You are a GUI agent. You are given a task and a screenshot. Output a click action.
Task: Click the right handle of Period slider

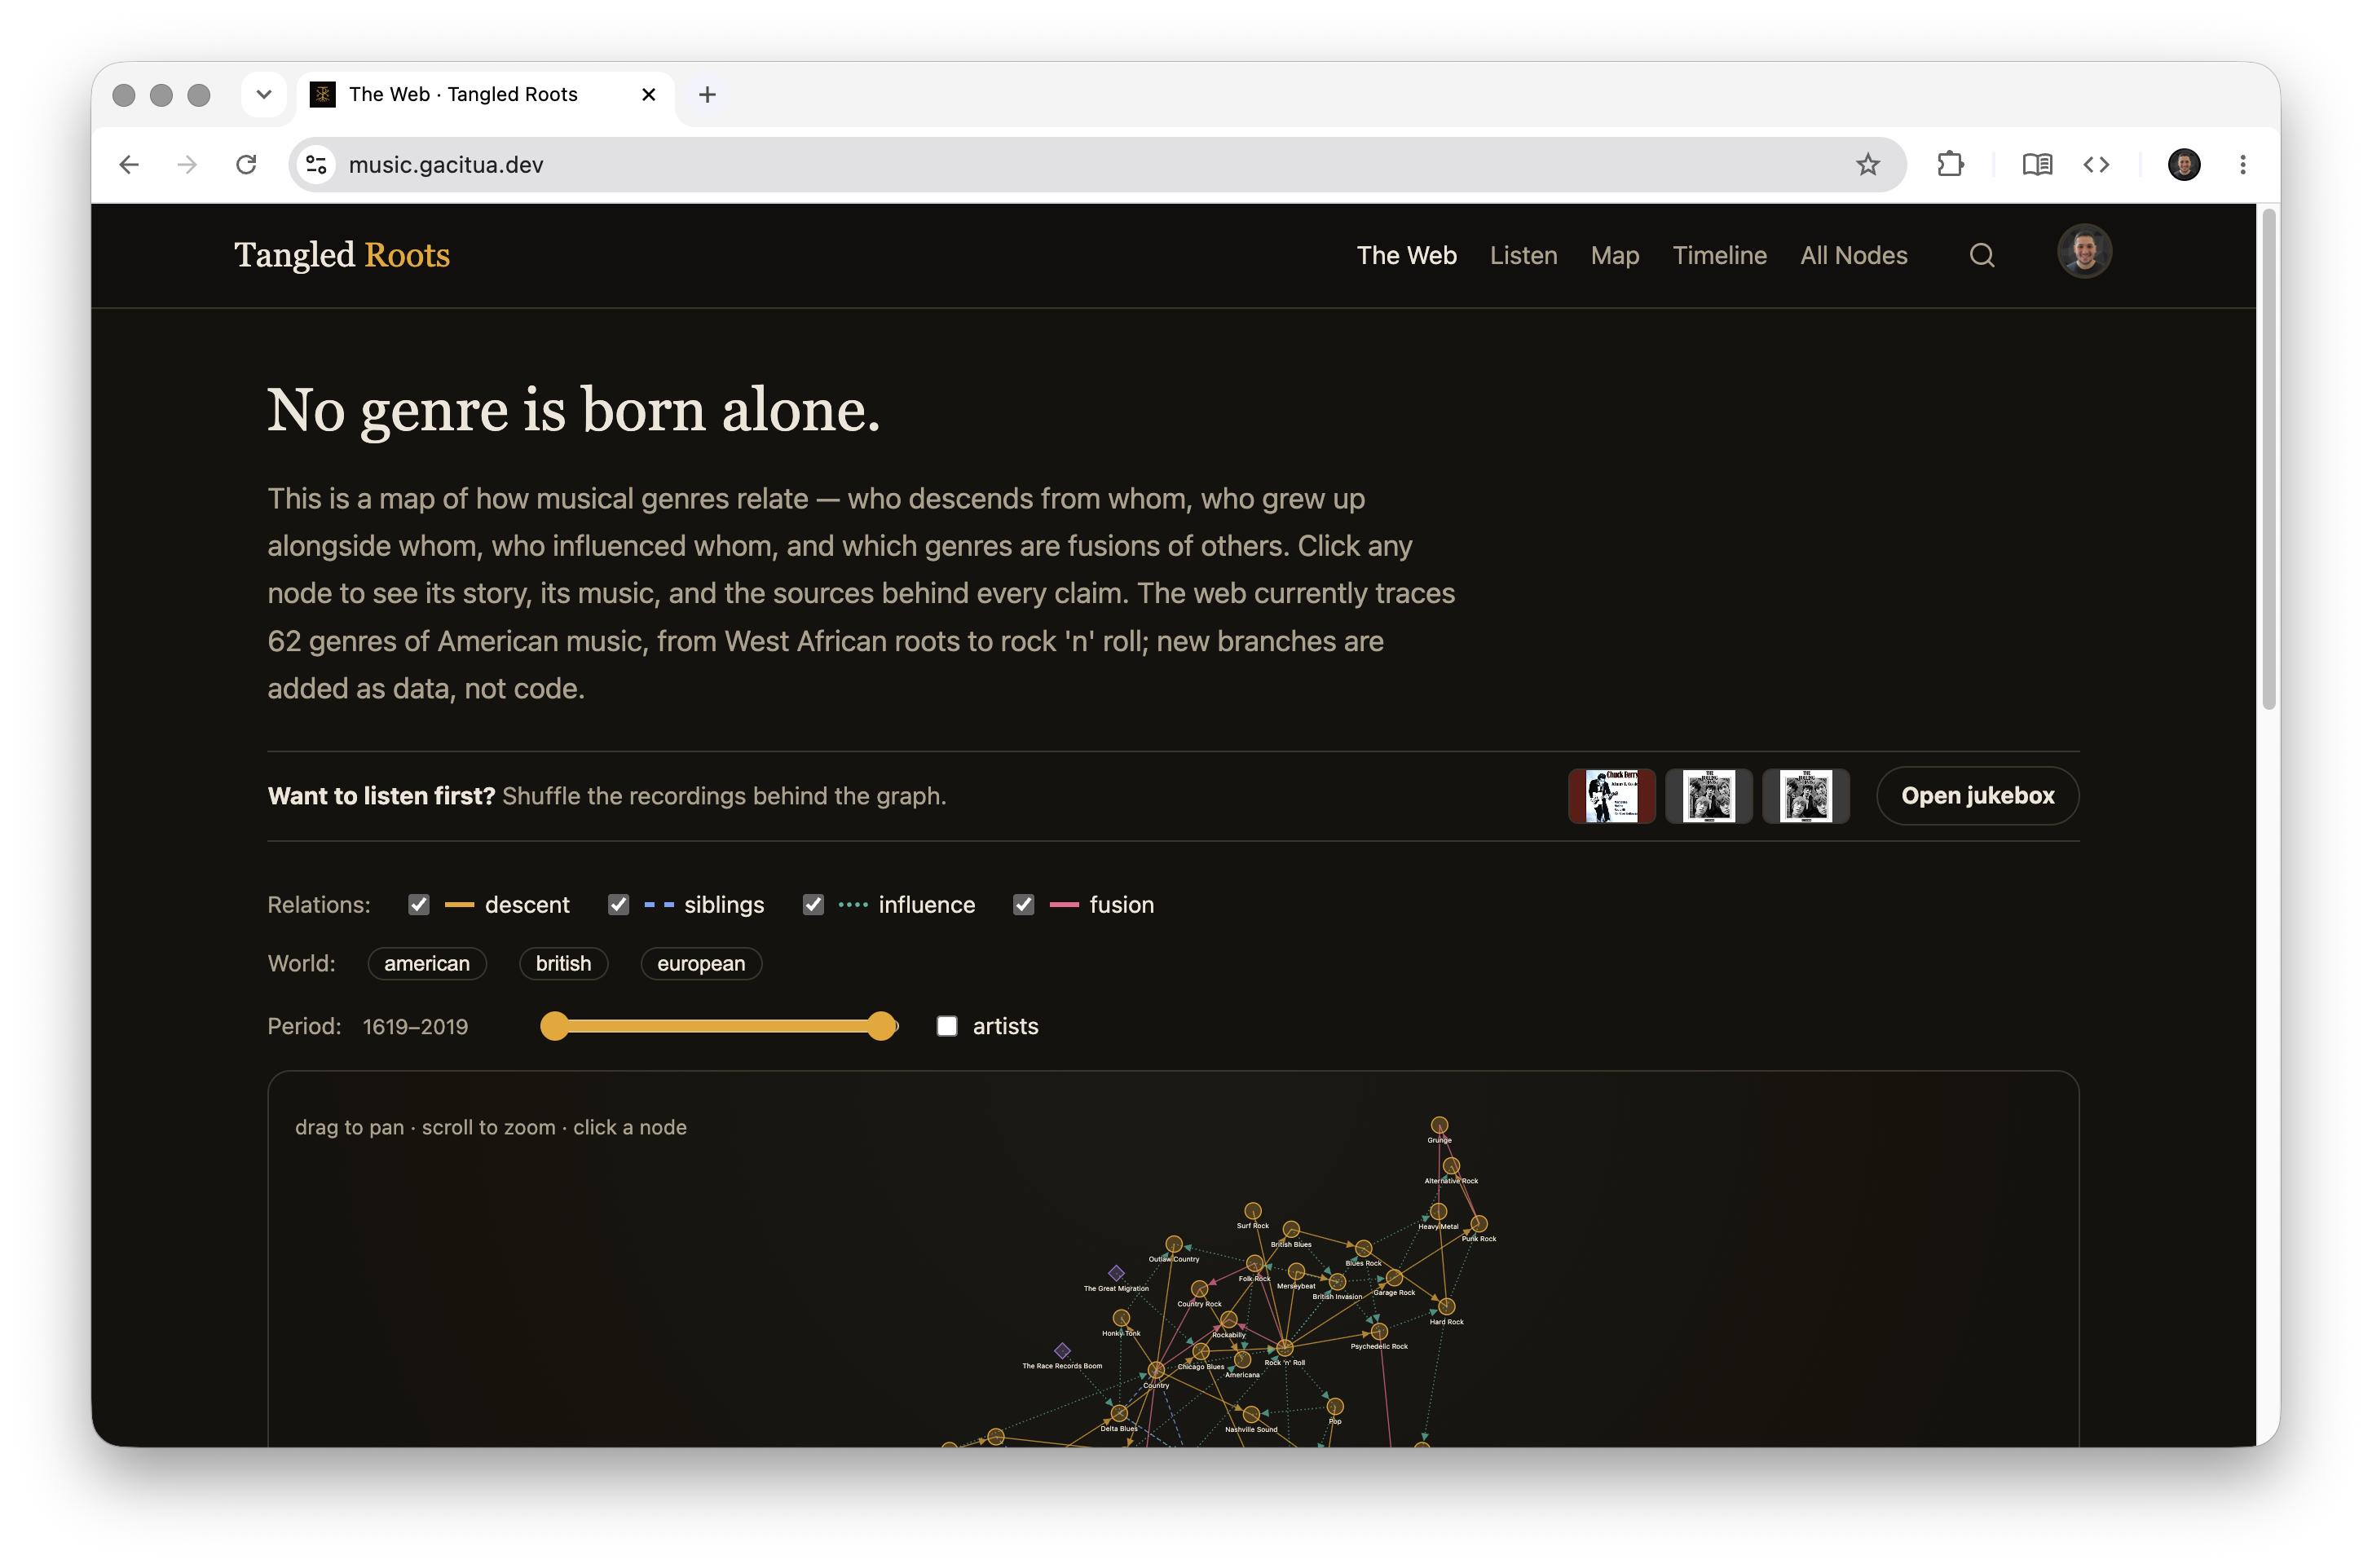click(881, 1026)
